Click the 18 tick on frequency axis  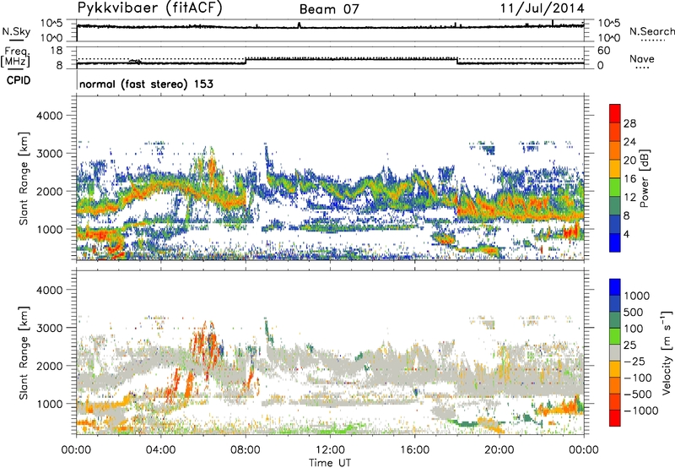(x=57, y=51)
